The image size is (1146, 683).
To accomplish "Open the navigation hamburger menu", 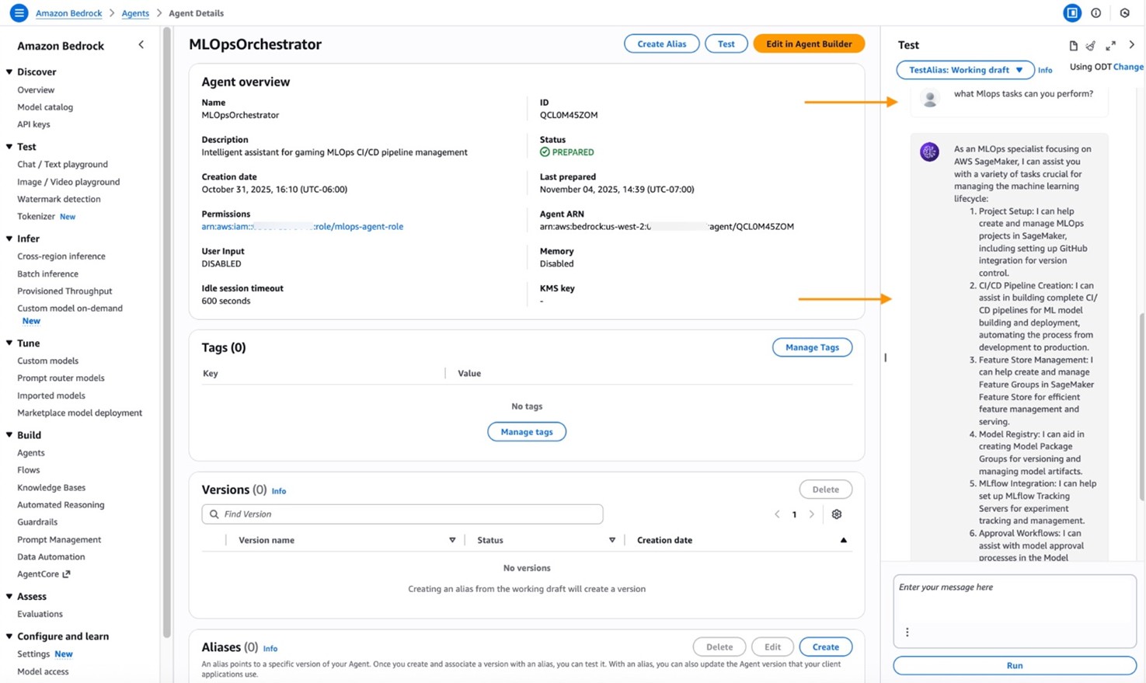I will click(x=19, y=12).
